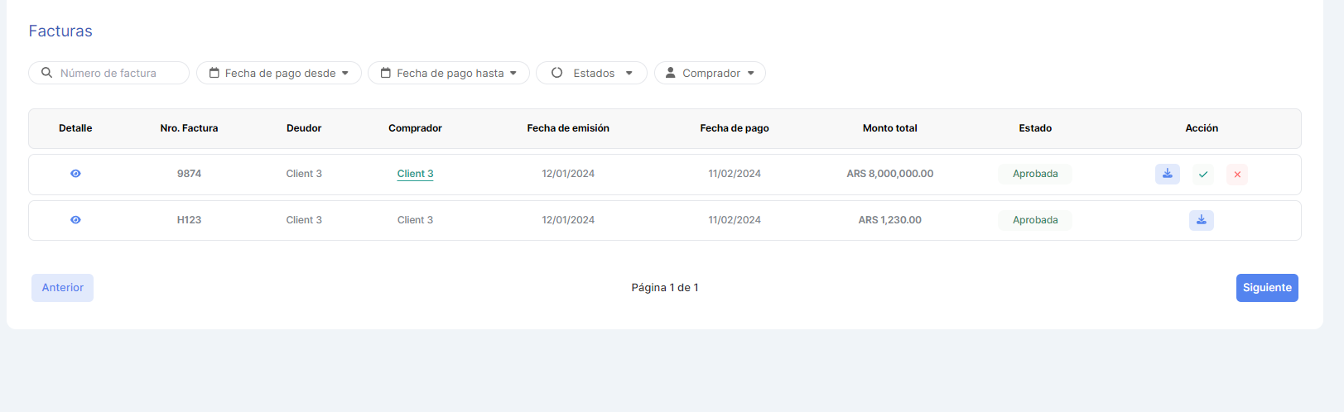The image size is (1344, 412).
Task: Open the Fecha de pago hasta dropdown
Action: [x=449, y=73]
